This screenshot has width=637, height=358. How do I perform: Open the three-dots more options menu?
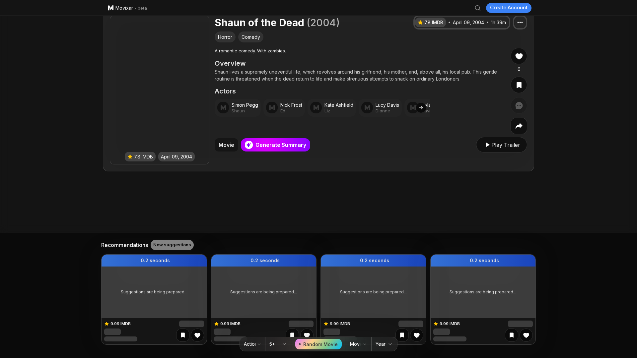(520, 23)
